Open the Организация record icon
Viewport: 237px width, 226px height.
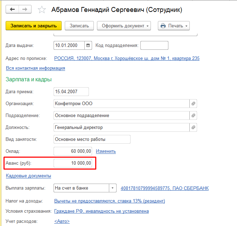tap(193, 104)
